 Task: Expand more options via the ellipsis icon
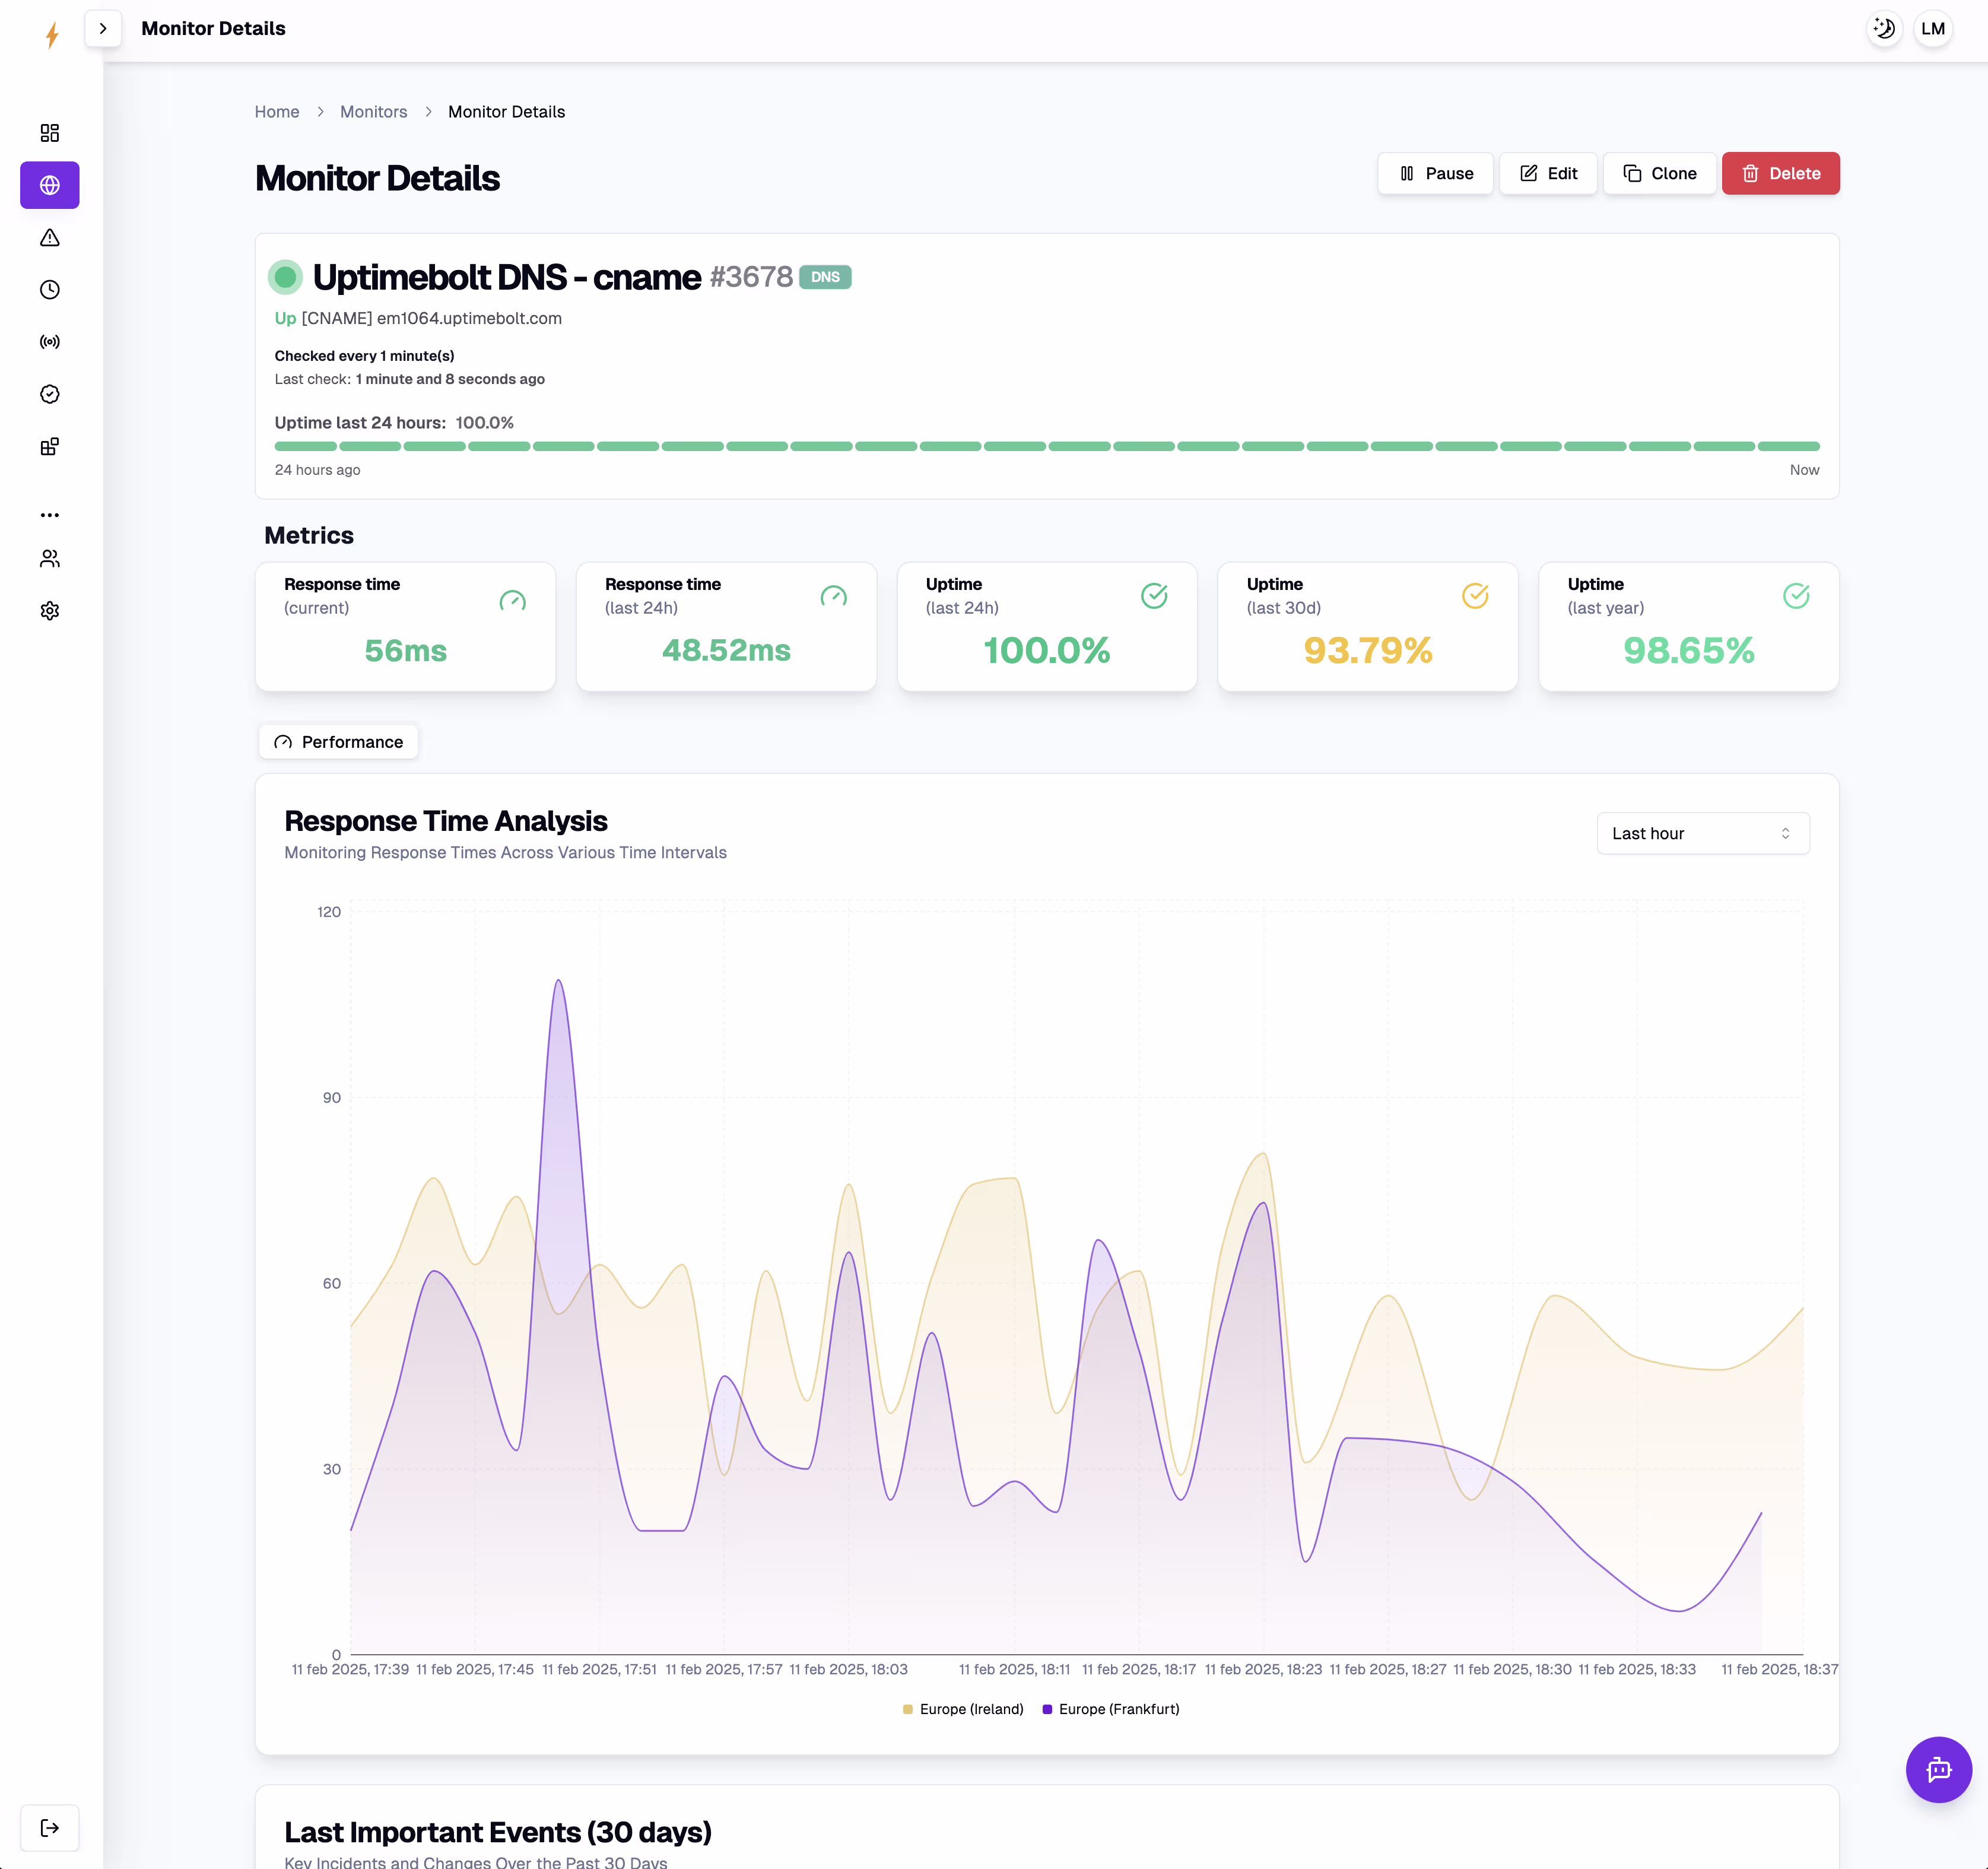click(x=49, y=514)
